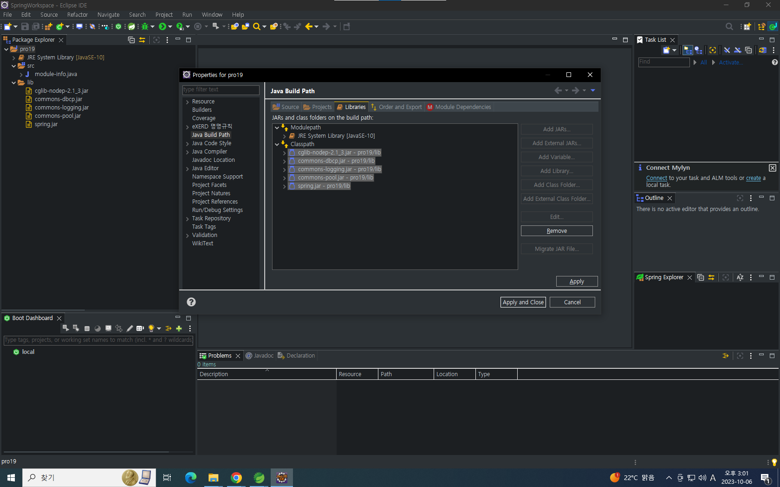
Task: Click New Task icon in Task List
Action: pyautogui.click(x=667, y=50)
